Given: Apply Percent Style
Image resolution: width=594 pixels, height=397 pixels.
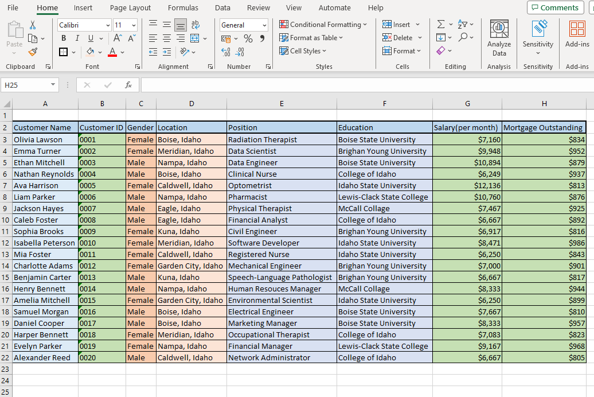Looking at the screenshot, I should pyautogui.click(x=248, y=38).
